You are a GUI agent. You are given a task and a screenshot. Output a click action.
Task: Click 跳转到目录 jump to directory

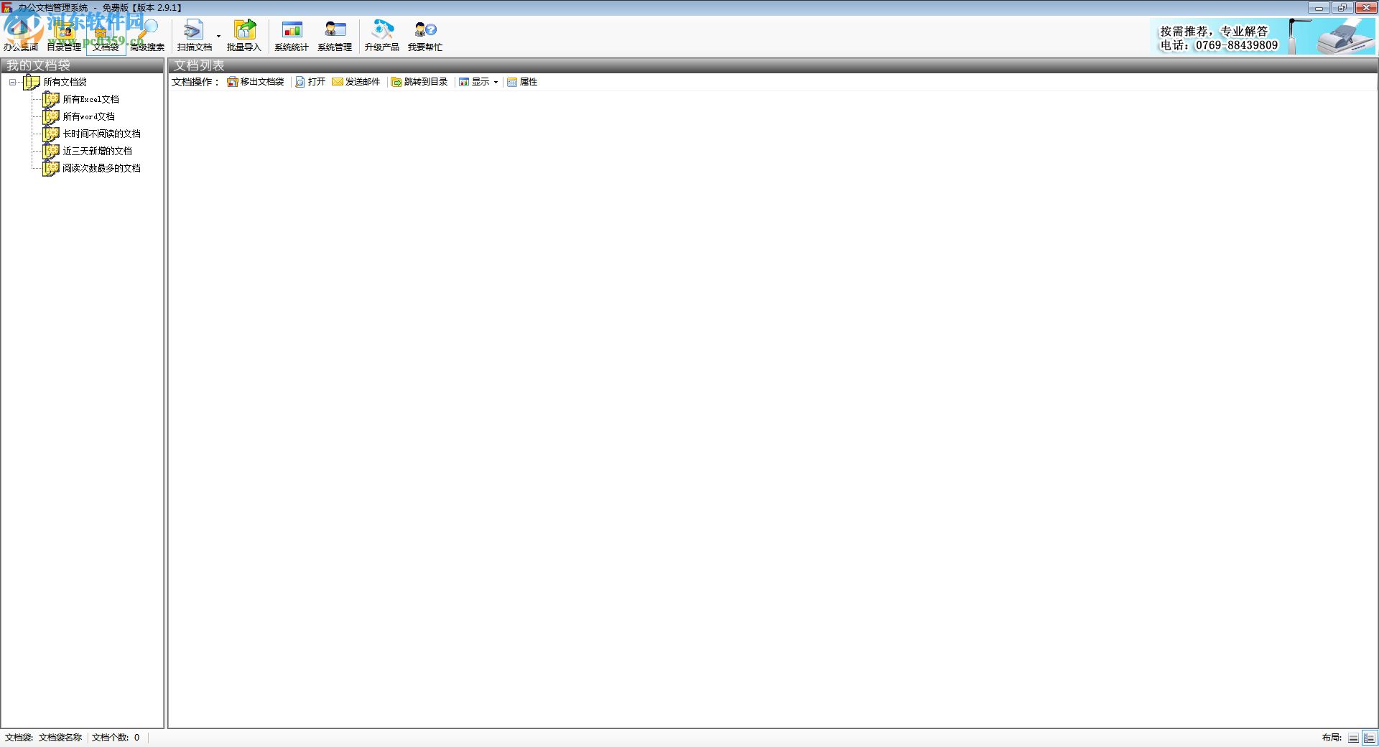pyautogui.click(x=419, y=82)
